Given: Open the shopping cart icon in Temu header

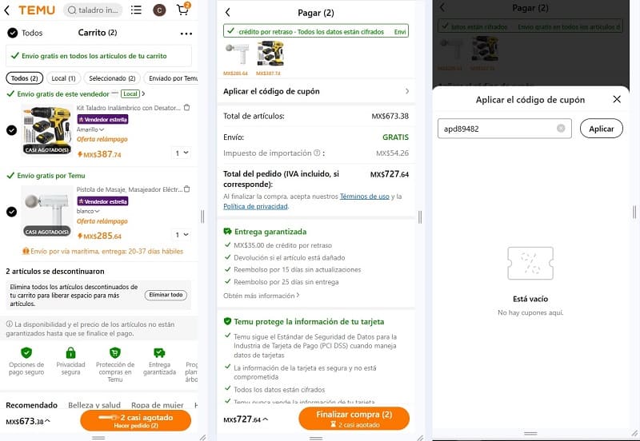Looking at the screenshot, I should click(183, 9).
